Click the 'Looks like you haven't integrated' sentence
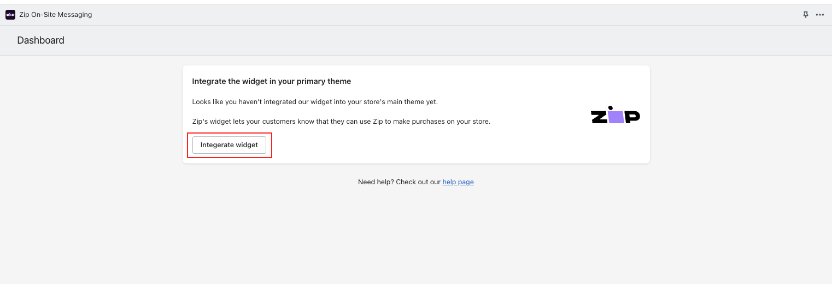 click(x=315, y=102)
